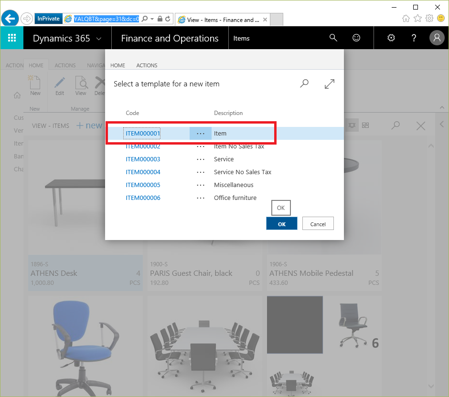449x397 pixels.
Task: Open the browser Tools gear icon
Action: click(x=429, y=19)
